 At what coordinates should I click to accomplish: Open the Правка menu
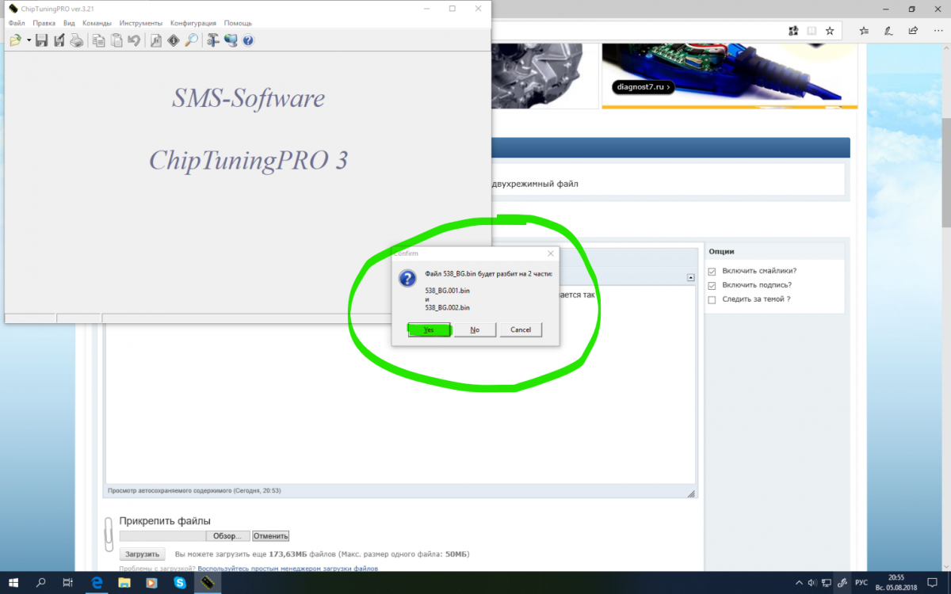(44, 23)
